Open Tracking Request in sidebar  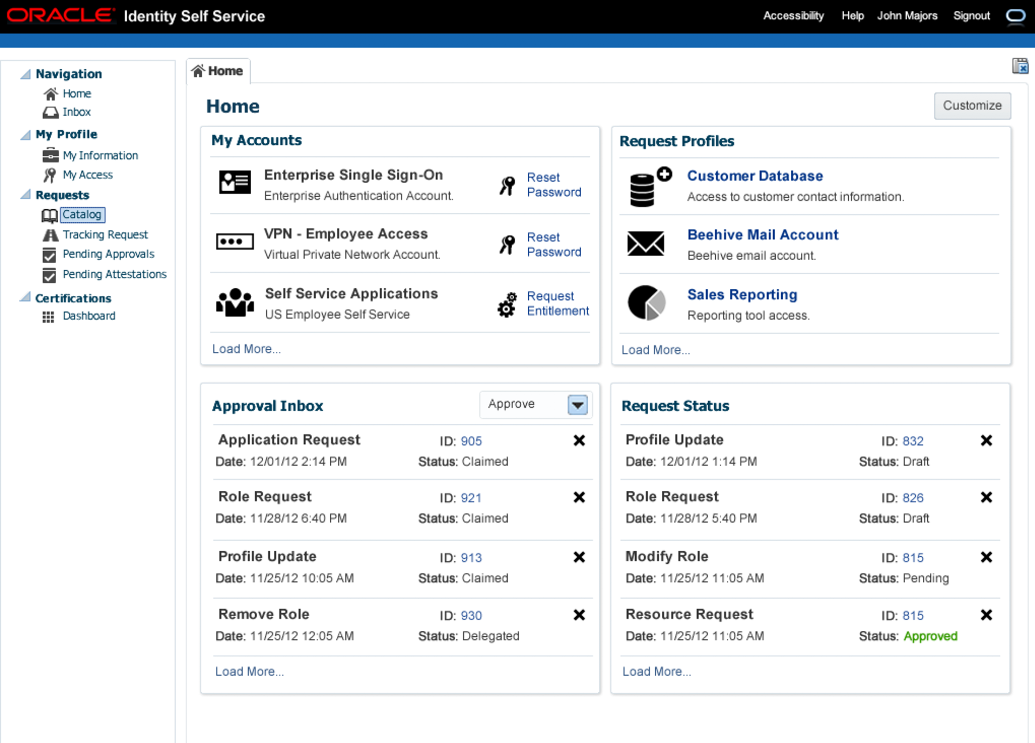click(105, 234)
